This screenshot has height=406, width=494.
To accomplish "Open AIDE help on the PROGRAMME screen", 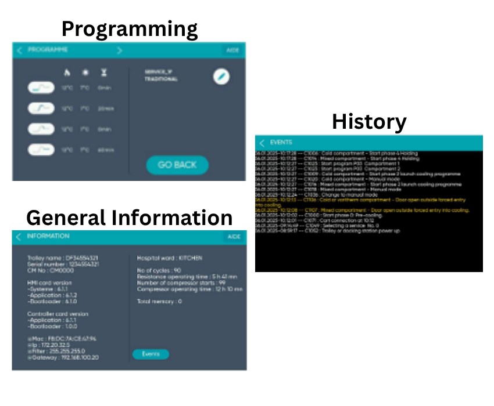I will point(232,50).
